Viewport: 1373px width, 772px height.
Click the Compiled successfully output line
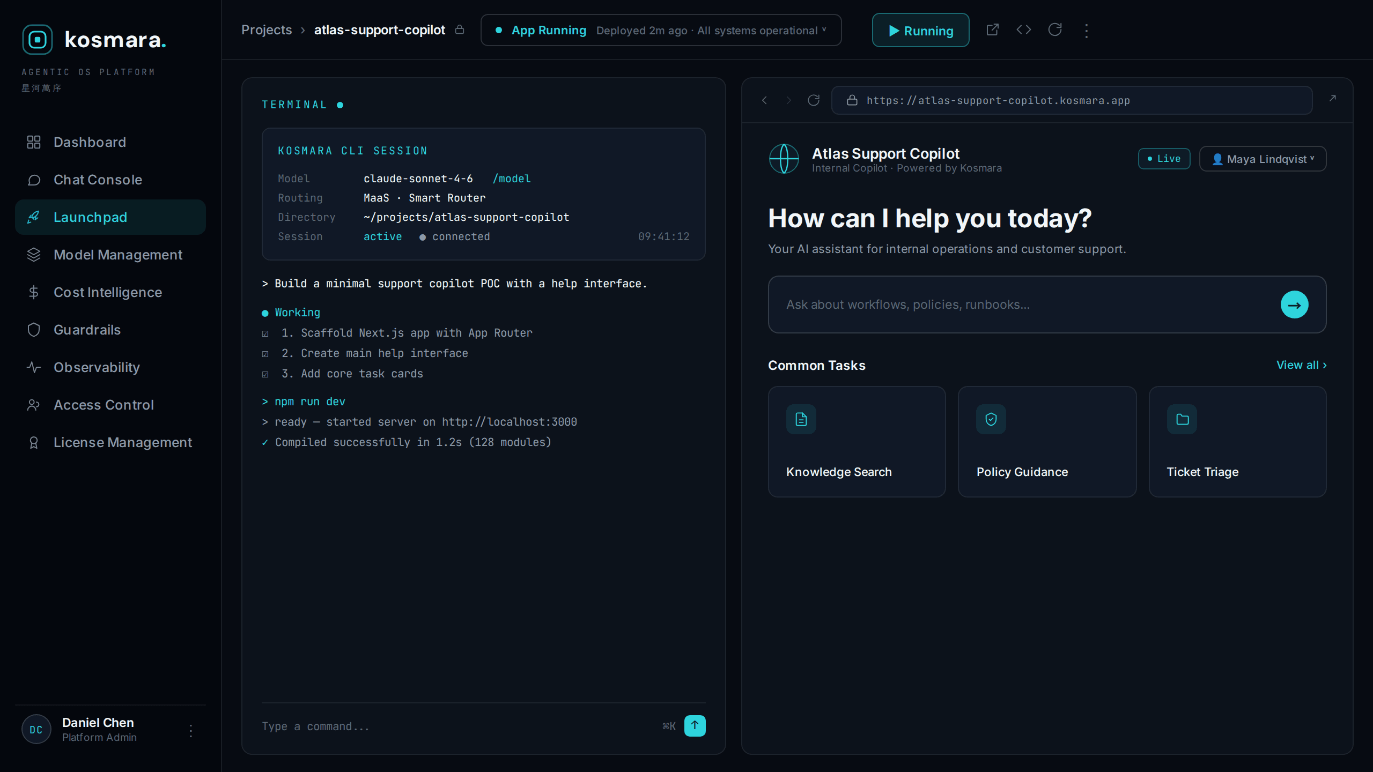[407, 442]
